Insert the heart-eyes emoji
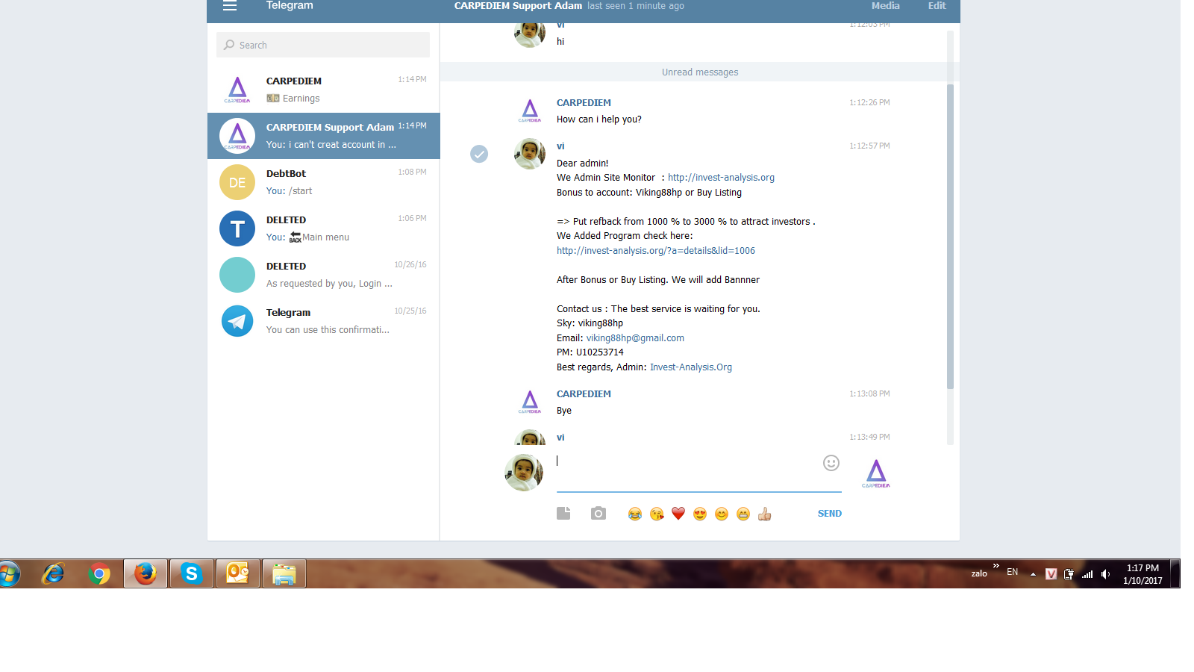 [x=700, y=514]
